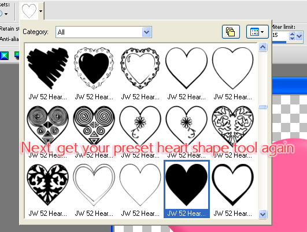This screenshot has width=307, height=232.
Task: Click the file locations folder icon
Action: coord(231,32)
